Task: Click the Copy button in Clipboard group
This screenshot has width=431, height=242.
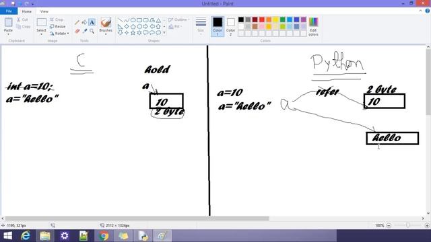Action: click(x=24, y=27)
